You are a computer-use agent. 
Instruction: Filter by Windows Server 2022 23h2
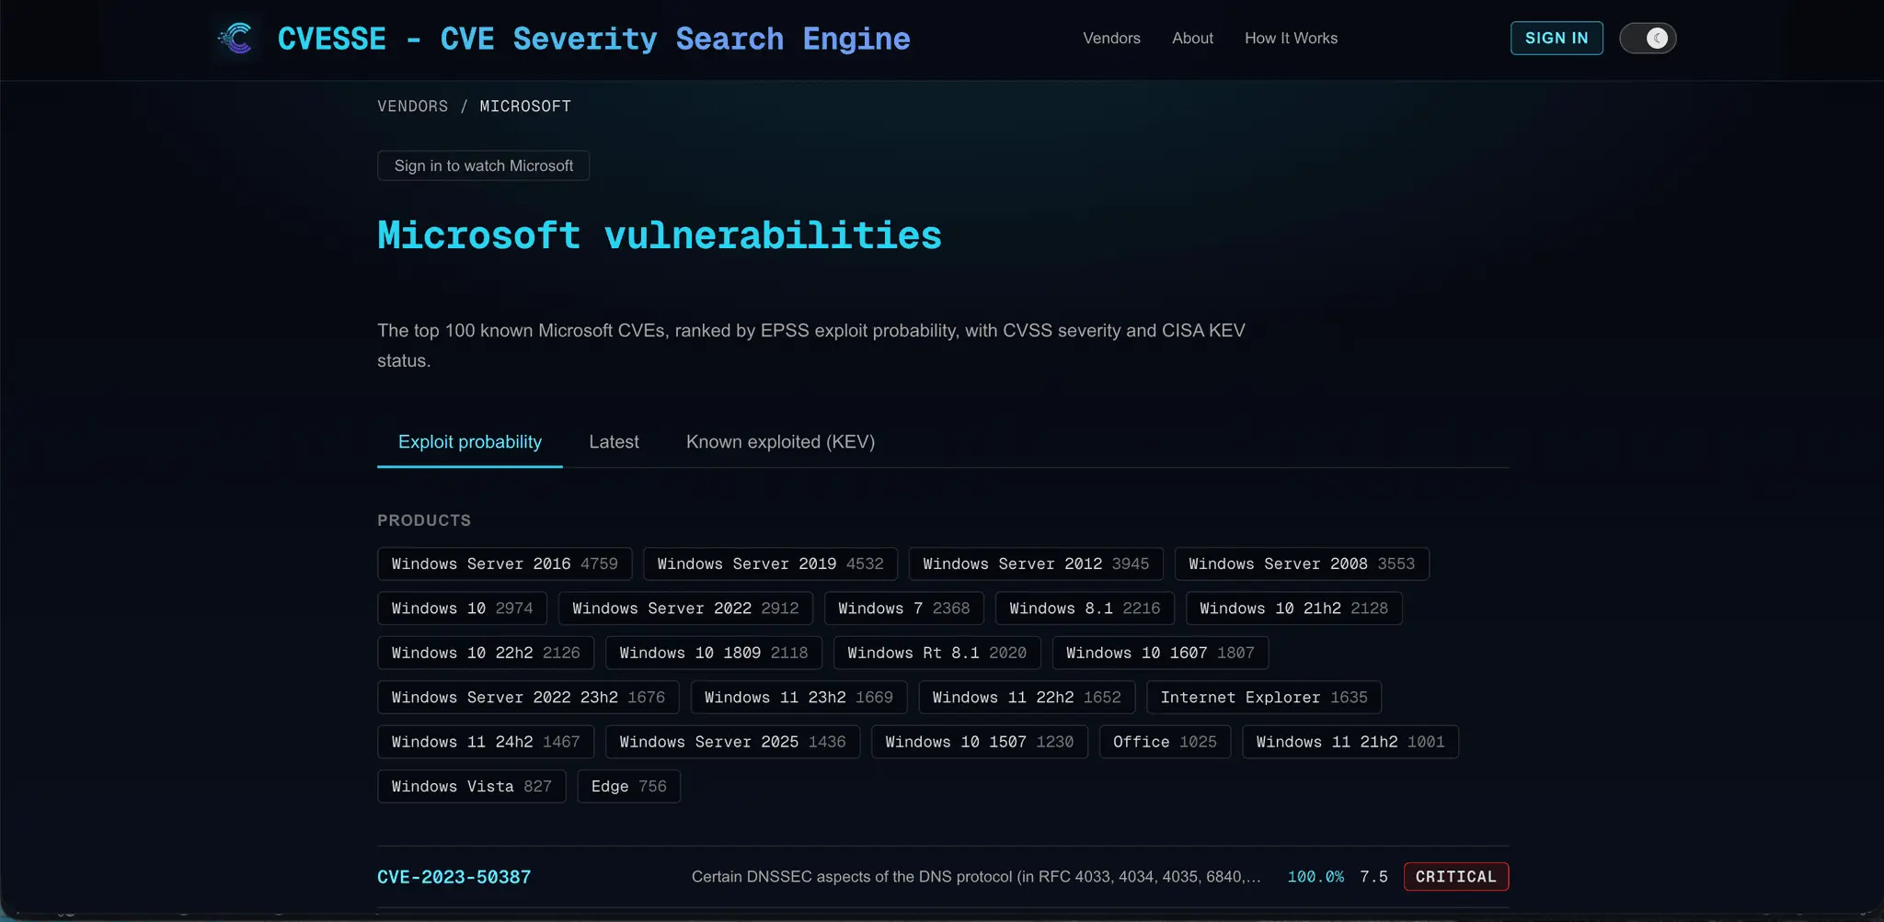tap(528, 698)
